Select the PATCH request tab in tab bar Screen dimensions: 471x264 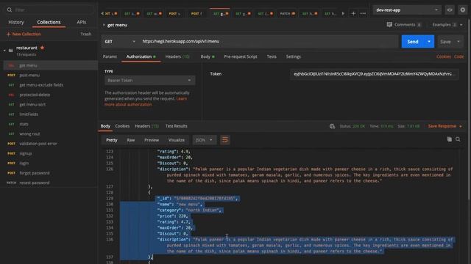(x=288, y=13)
